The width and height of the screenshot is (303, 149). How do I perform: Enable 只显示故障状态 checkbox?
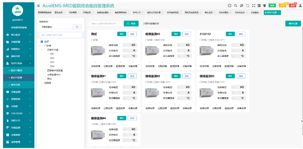pyautogui.click(x=142, y=24)
